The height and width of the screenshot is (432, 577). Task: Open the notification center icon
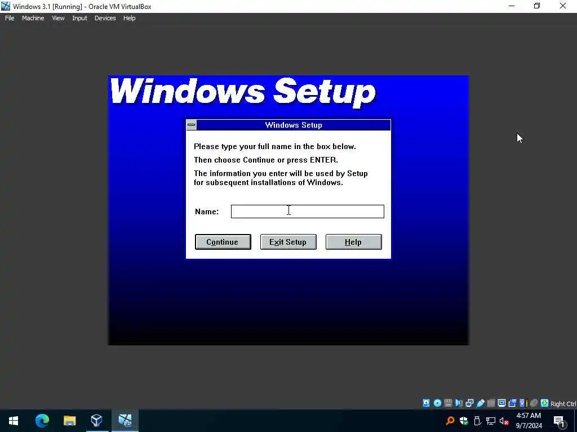point(559,421)
